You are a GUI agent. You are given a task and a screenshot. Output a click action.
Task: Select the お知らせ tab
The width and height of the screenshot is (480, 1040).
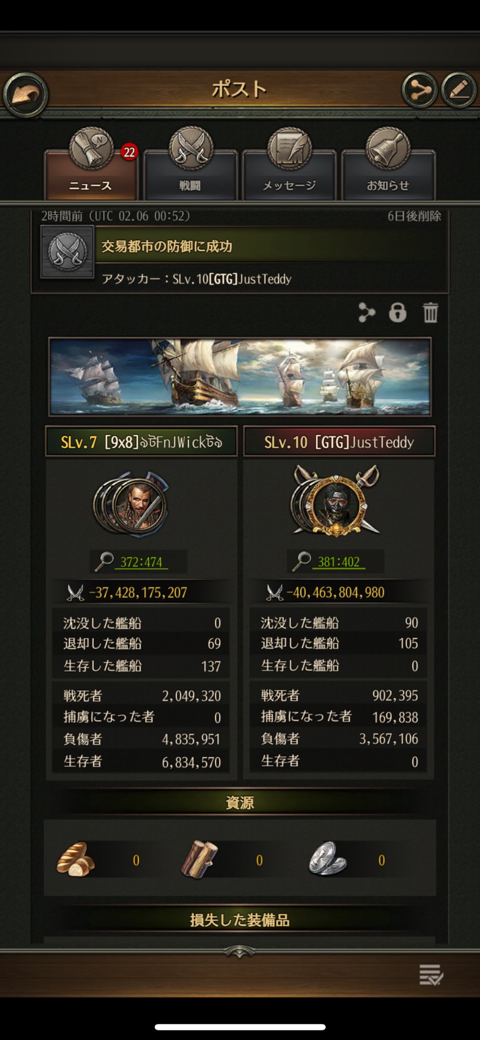pos(388,166)
